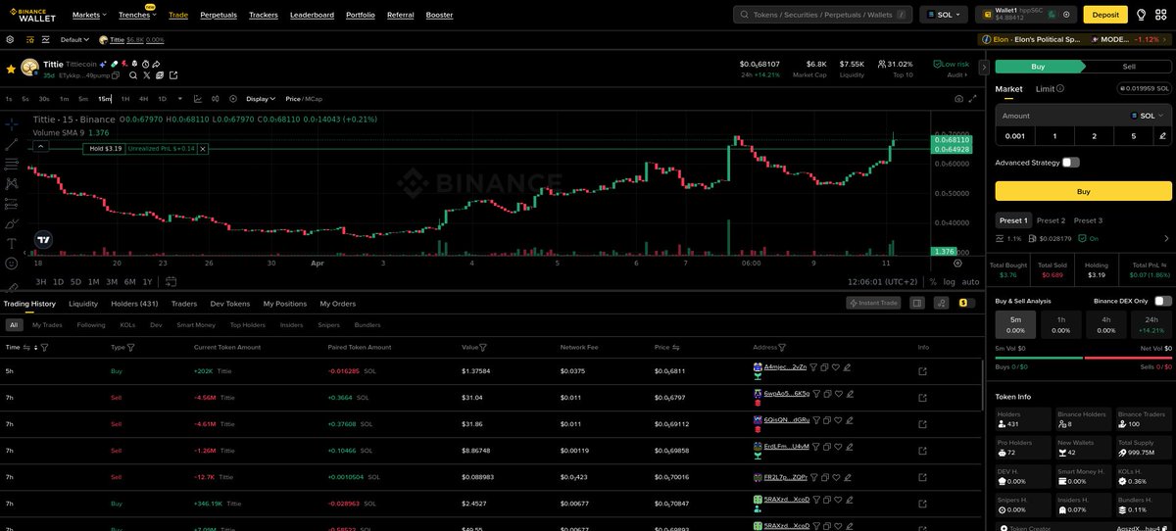Click the Instant Trade button
Screen dimensions: 1176x531
pyautogui.click(x=873, y=304)
